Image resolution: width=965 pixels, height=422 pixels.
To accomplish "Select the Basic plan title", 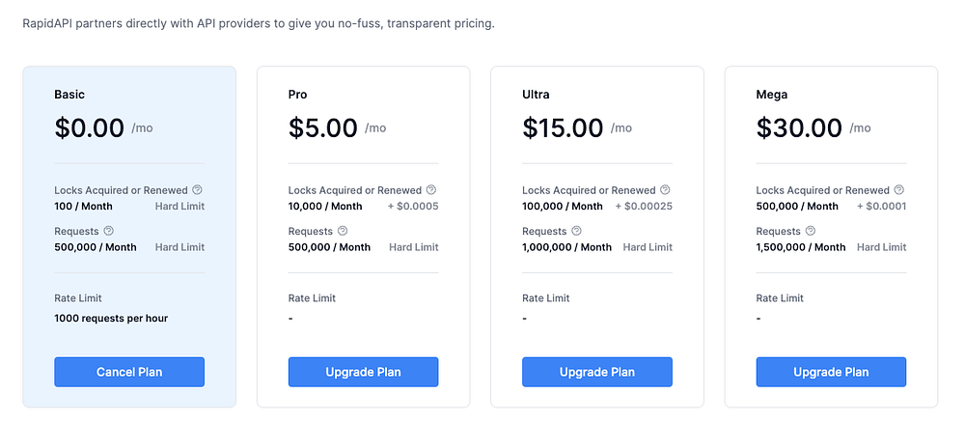I will 69,95.
